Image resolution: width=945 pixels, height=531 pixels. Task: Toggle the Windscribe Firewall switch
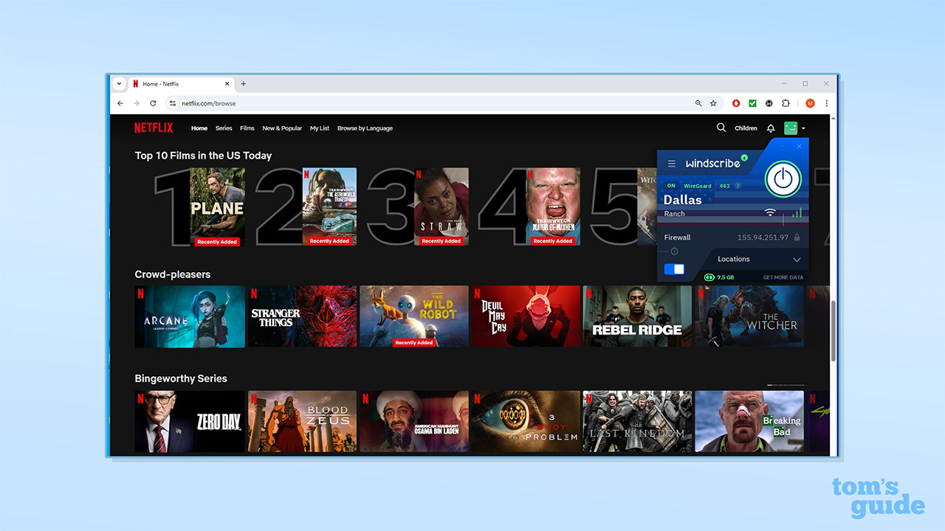coord(674,269)
